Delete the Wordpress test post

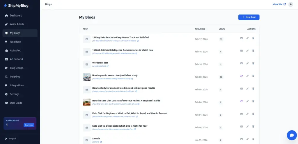(x=253, y=63)
